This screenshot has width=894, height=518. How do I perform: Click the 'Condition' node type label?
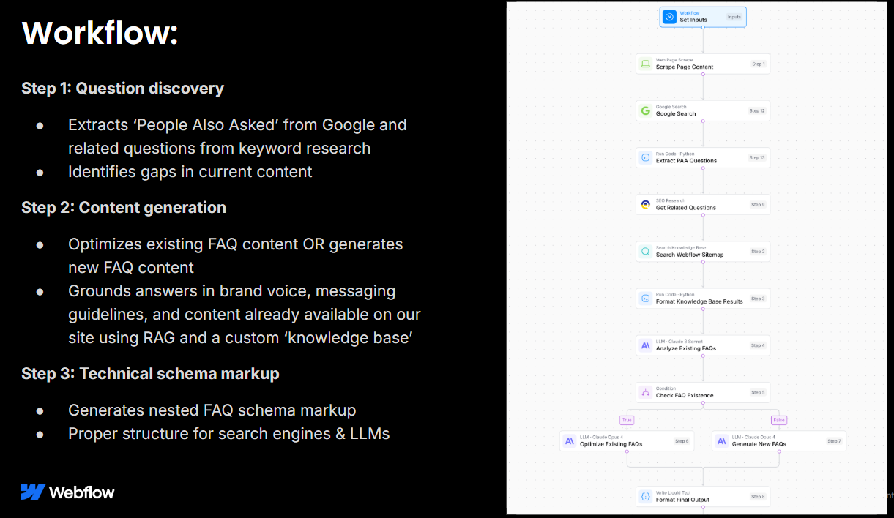(666, 388)
